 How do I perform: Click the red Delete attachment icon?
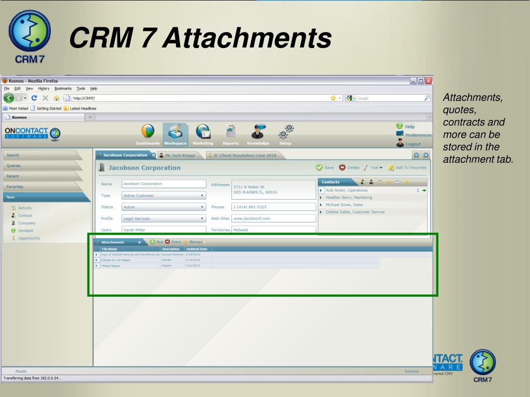[x=167, y=242]
